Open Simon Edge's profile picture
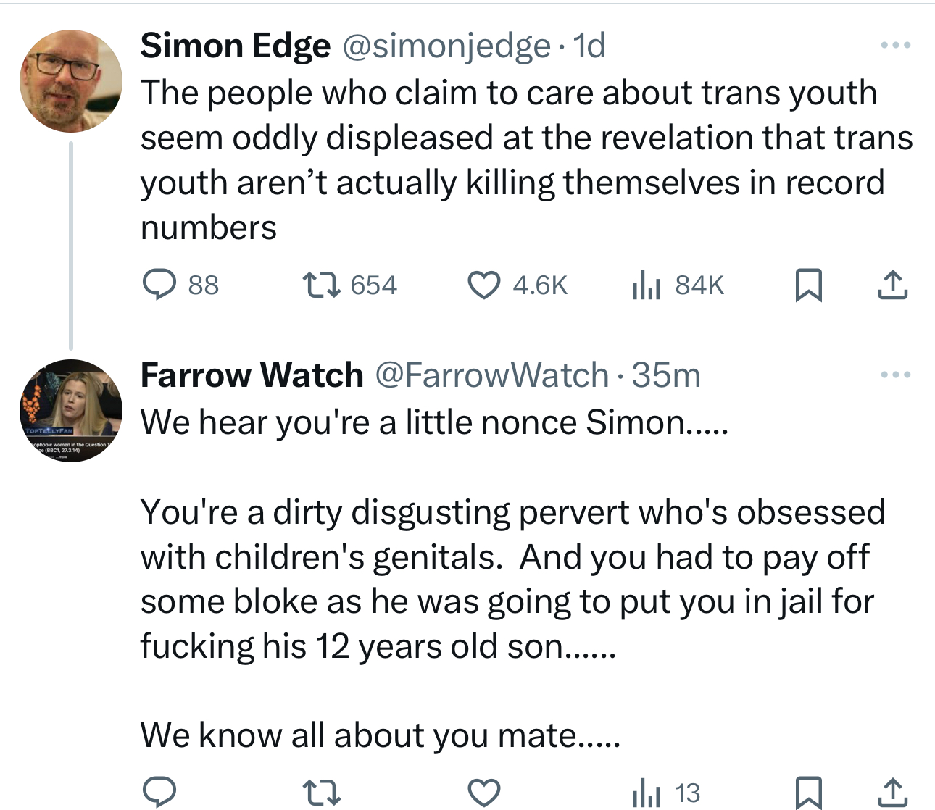935x810 pixels. point(71,80)
